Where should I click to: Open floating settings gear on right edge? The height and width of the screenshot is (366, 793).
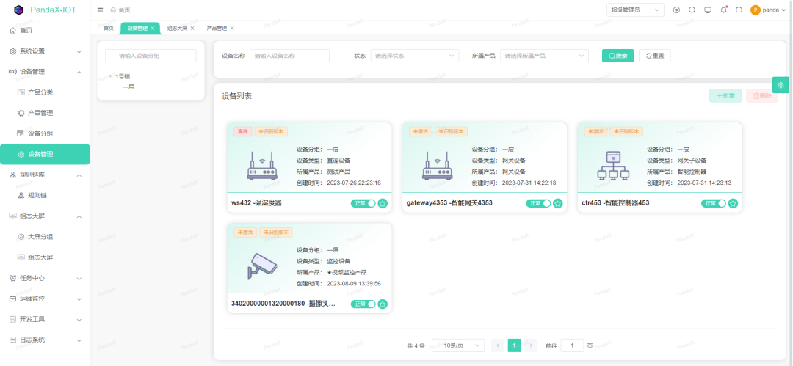click(781, 85)
